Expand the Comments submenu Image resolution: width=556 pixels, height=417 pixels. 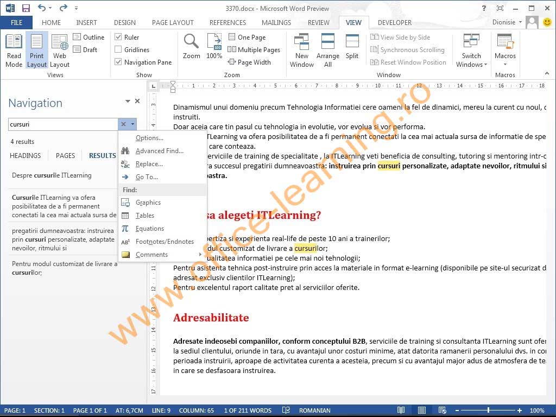tap(200, 255)
